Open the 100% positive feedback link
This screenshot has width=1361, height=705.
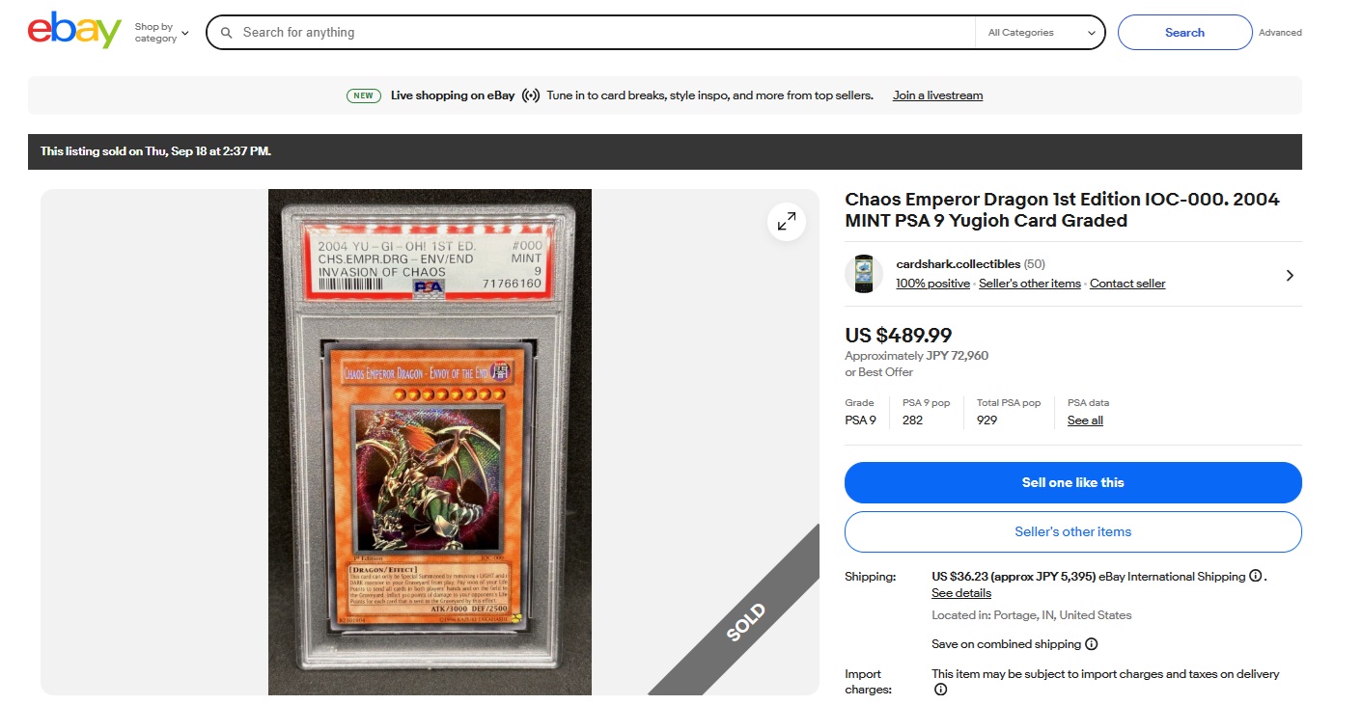932,284
